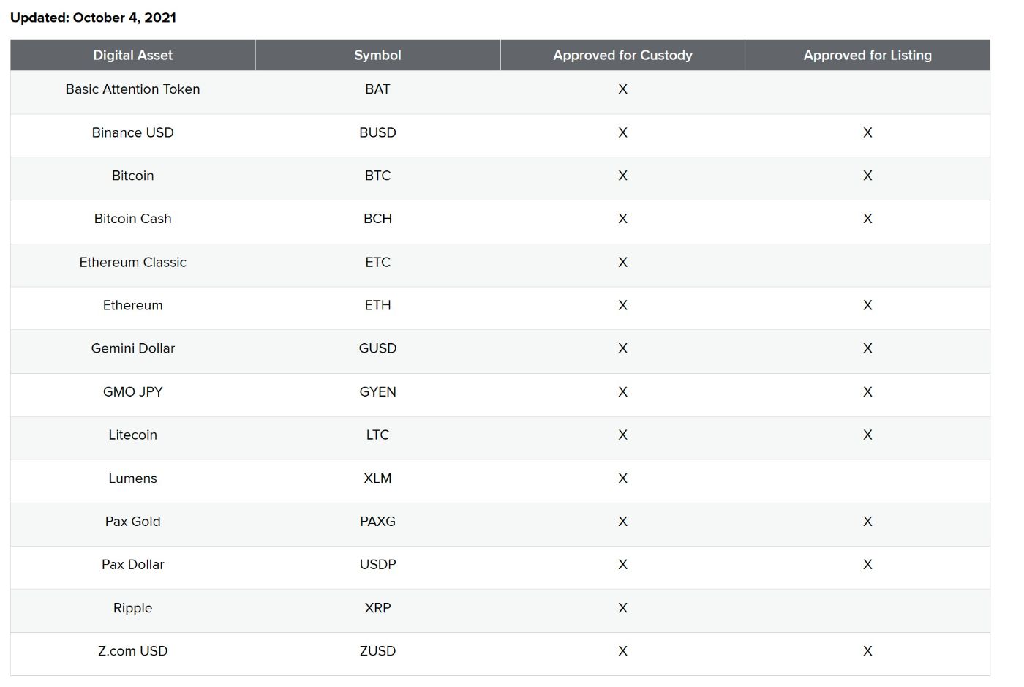This screenshot has width=1024, height=687.
Task: Click the BTC symbol text
Action: coord(377,176)
